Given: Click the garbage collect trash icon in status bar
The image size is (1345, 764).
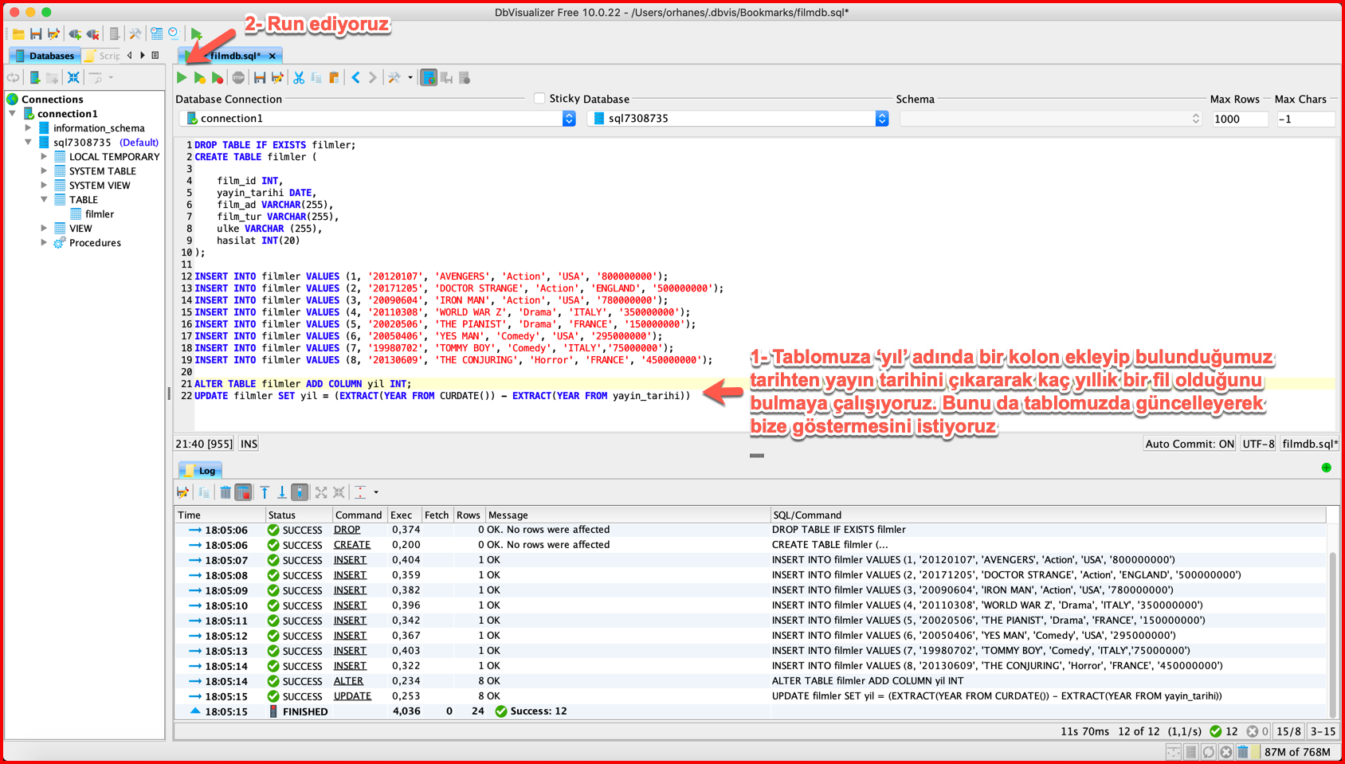Looking at the screenshot, I should [1243, 751].
